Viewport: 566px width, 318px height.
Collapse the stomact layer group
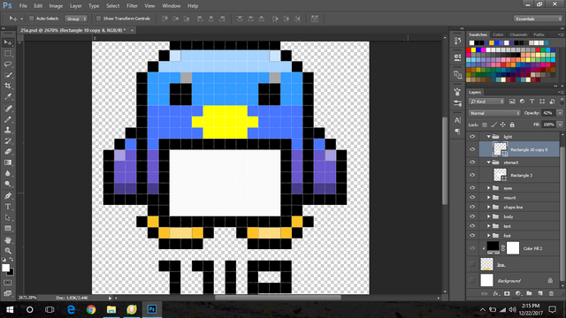tap(488, 163)
